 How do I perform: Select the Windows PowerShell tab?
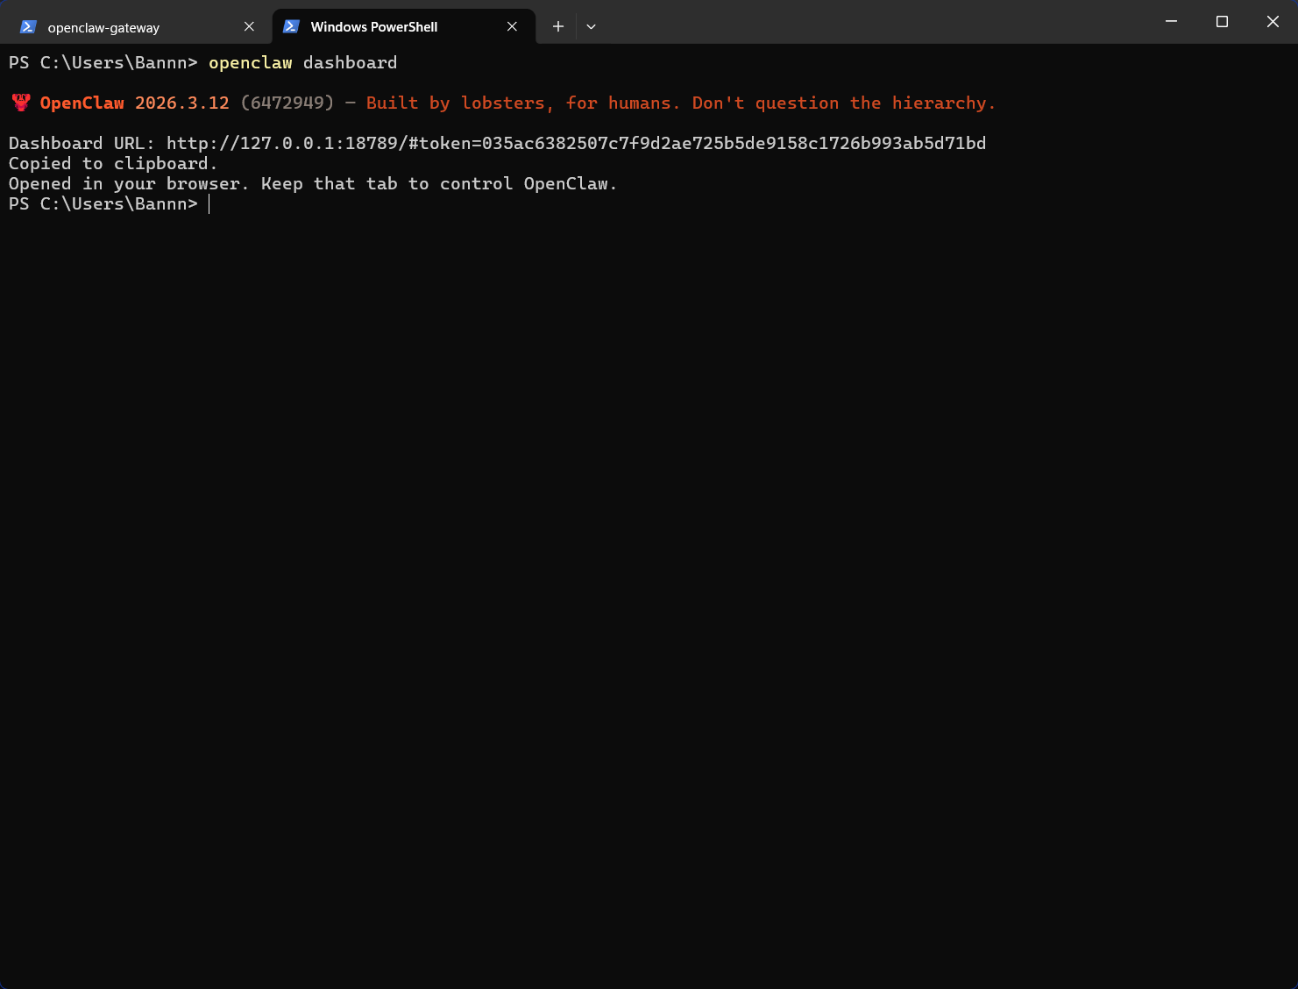pos(403,27)
